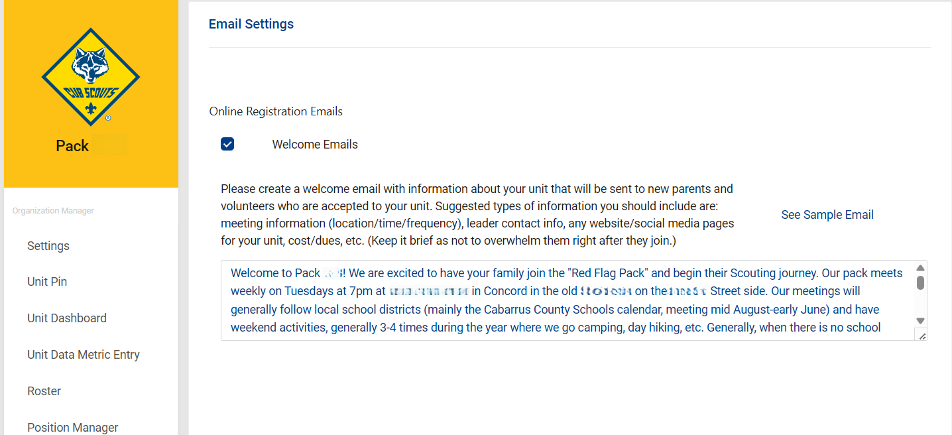Viewport: 952px width, 435px height.
Task: Open the Unit Dashboard menu item
Action: (67, 318)
